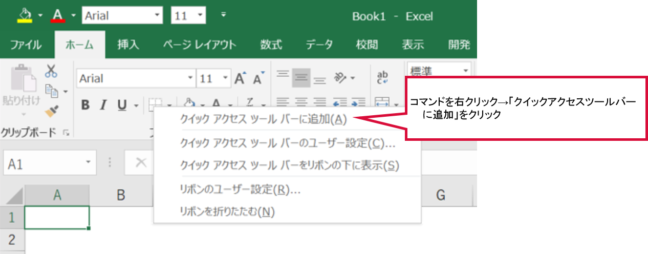Click the yellow fill color bucket in title bar

coord(25,15)
